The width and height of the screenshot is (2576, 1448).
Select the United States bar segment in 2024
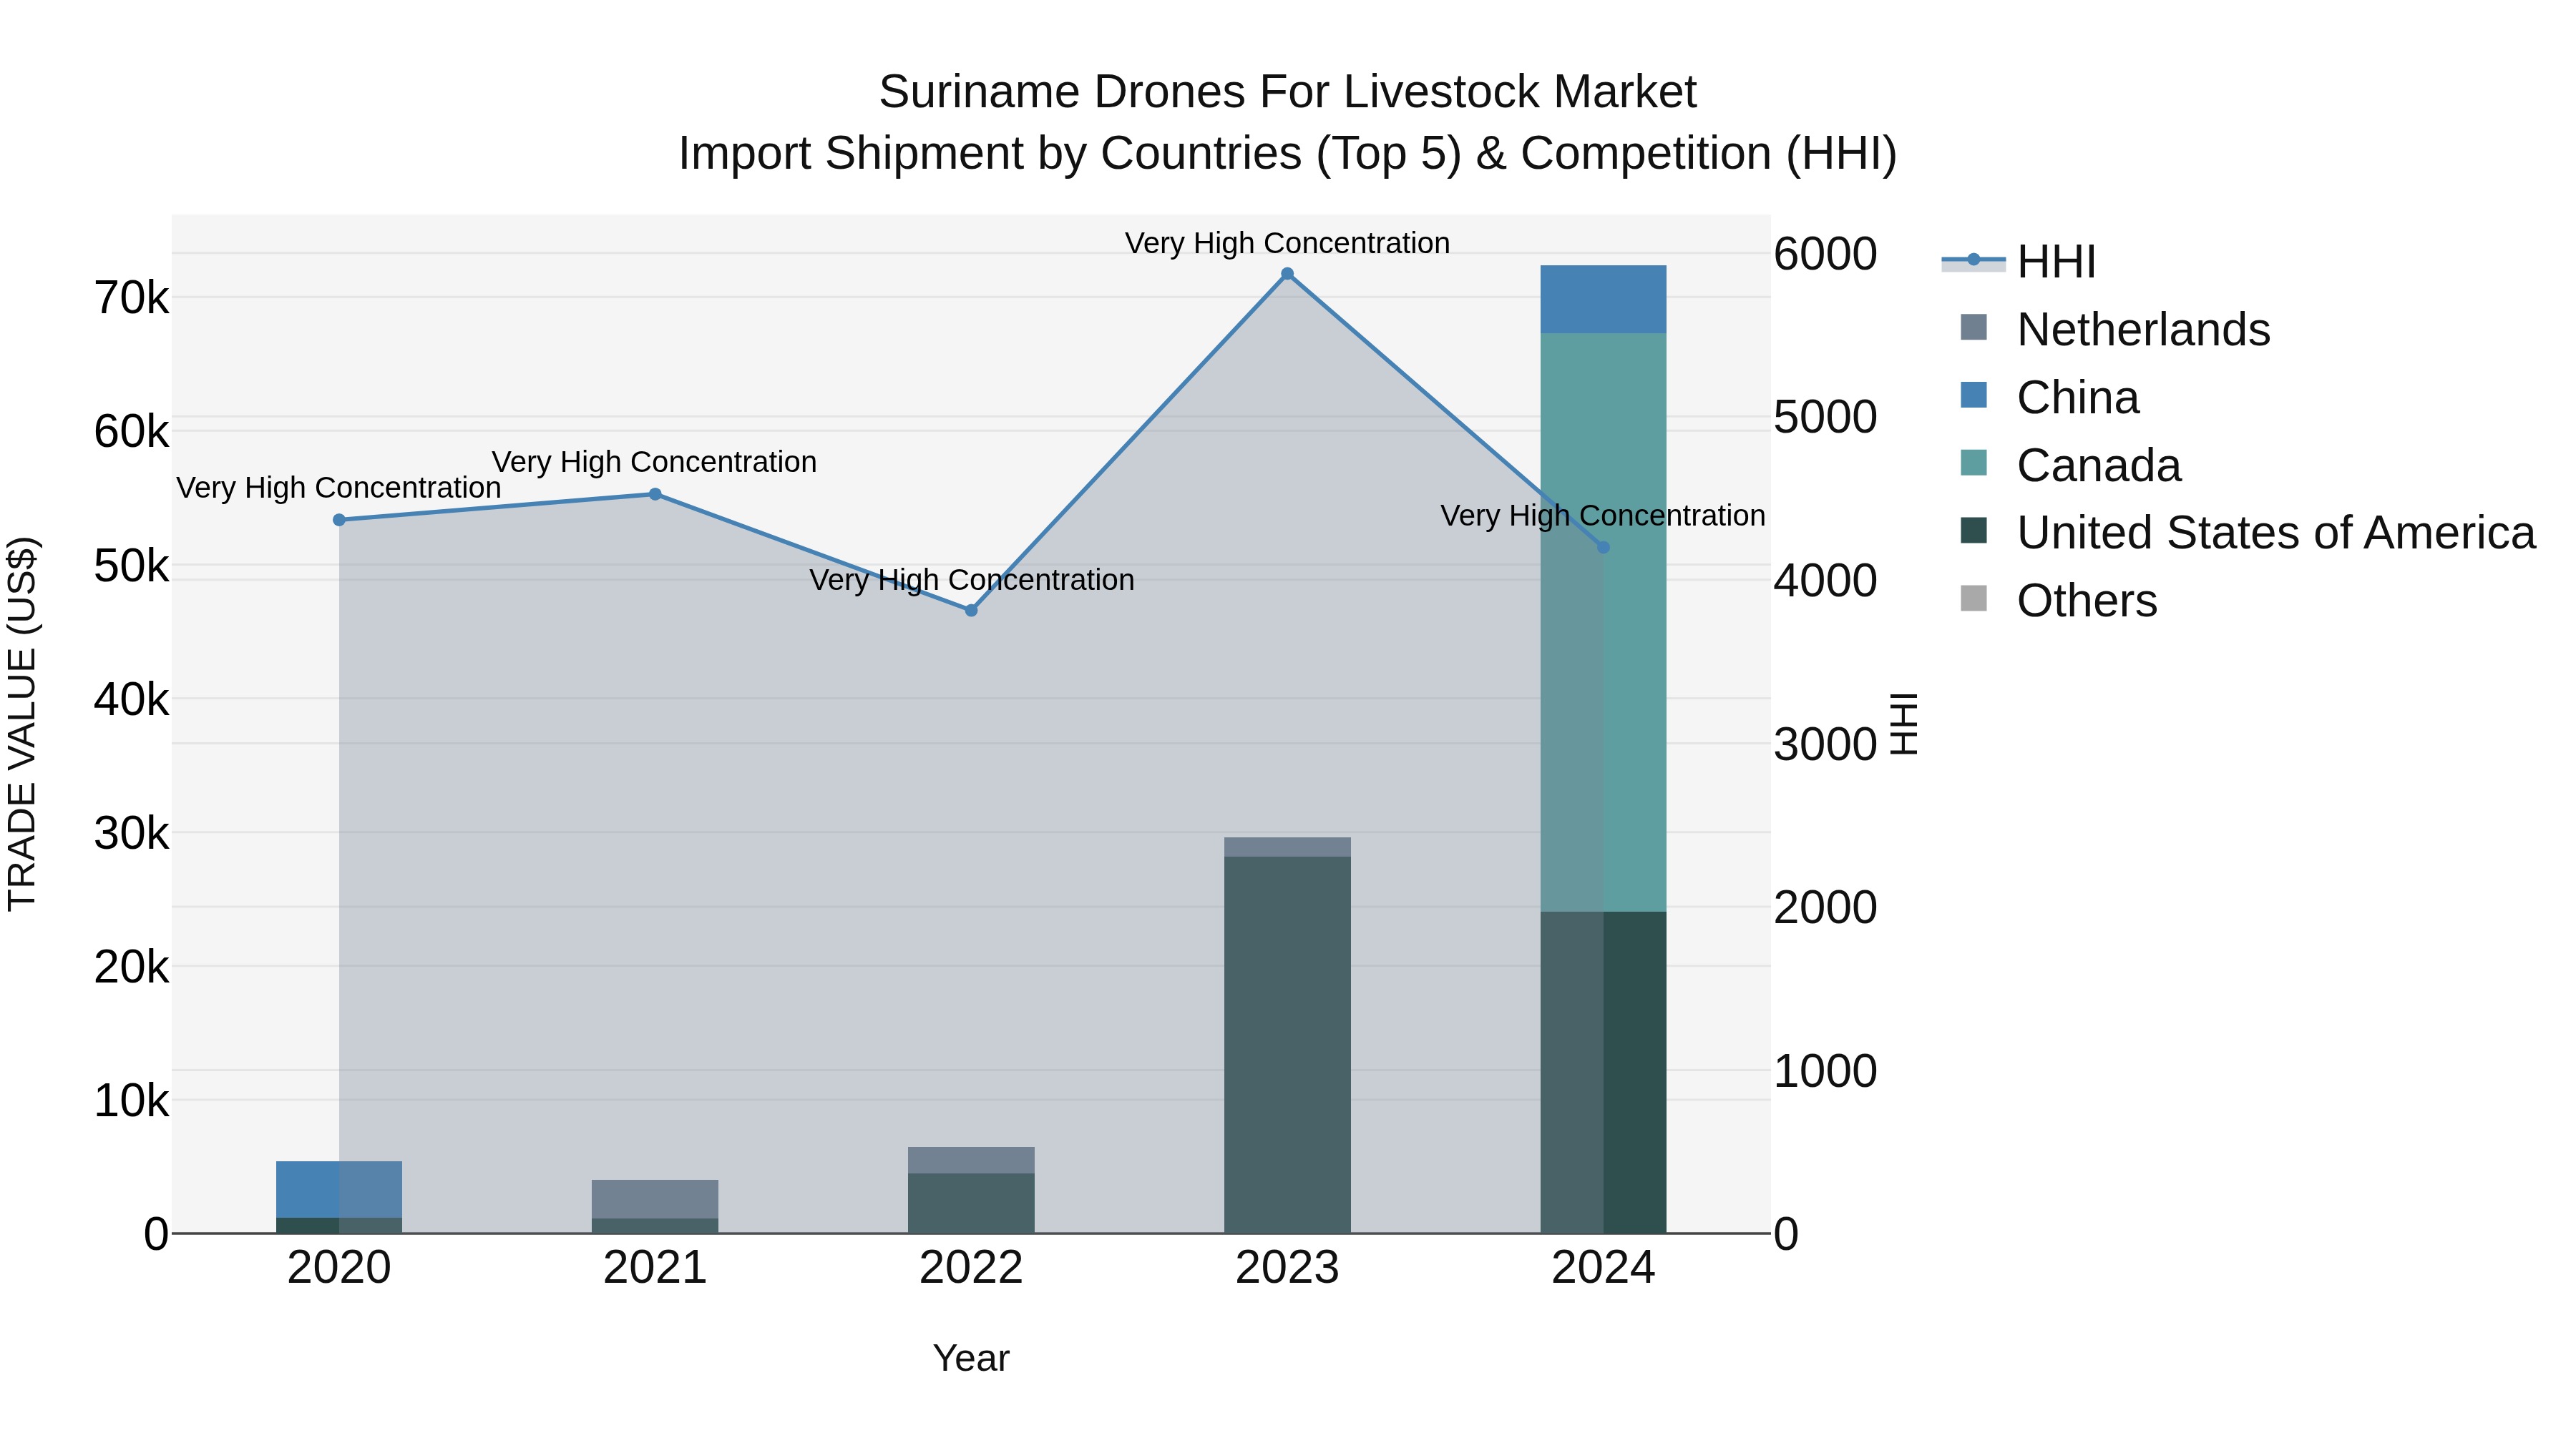[x=1603, y=1073]
